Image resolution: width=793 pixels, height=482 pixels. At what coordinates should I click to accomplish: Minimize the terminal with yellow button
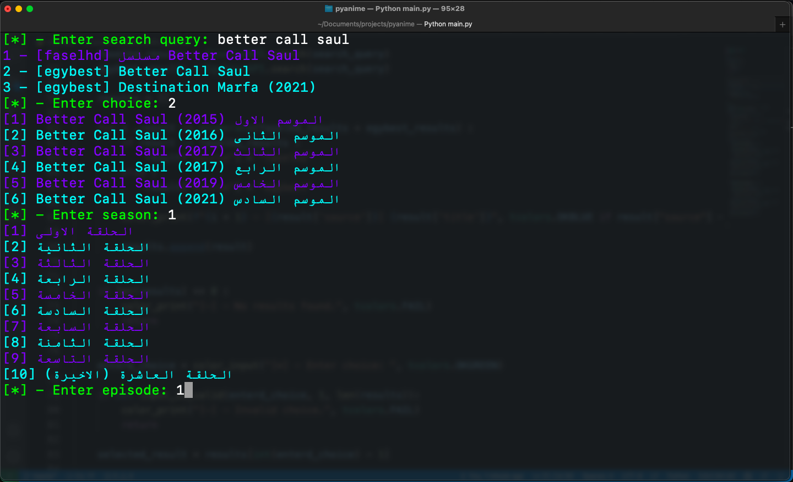point(19,8)
